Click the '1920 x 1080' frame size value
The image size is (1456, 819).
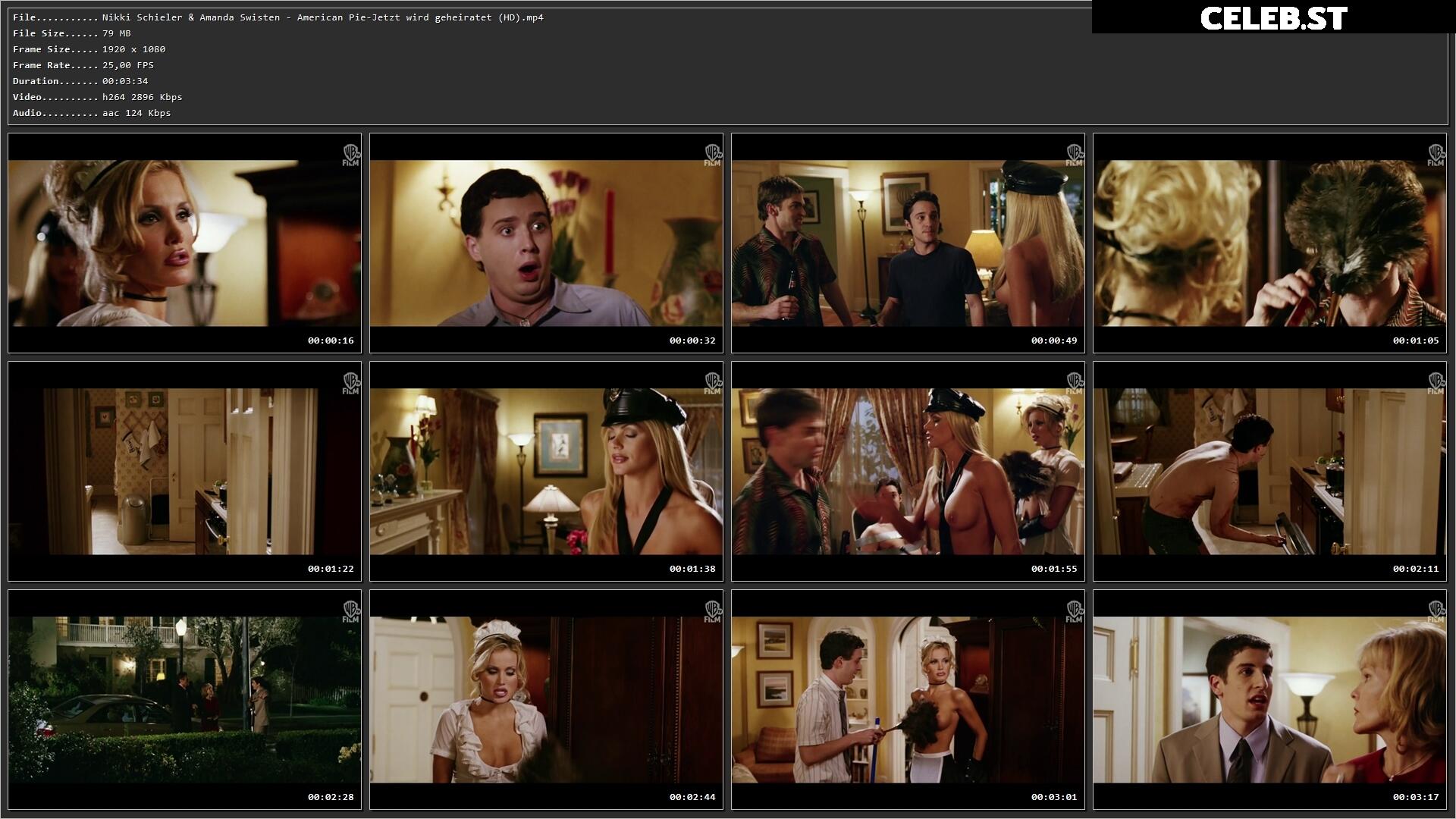pos(134,49)
